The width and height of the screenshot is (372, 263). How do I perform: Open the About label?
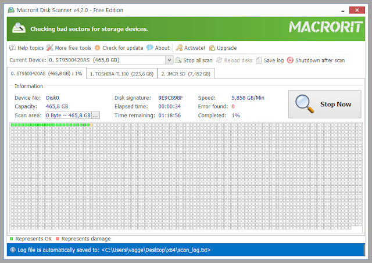pyautogui.click(x=162, y=48)
